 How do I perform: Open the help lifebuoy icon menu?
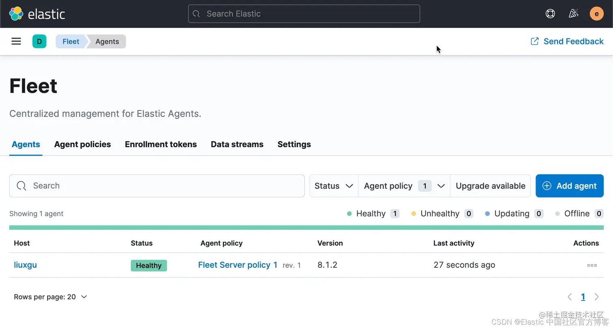pos(550,14)
